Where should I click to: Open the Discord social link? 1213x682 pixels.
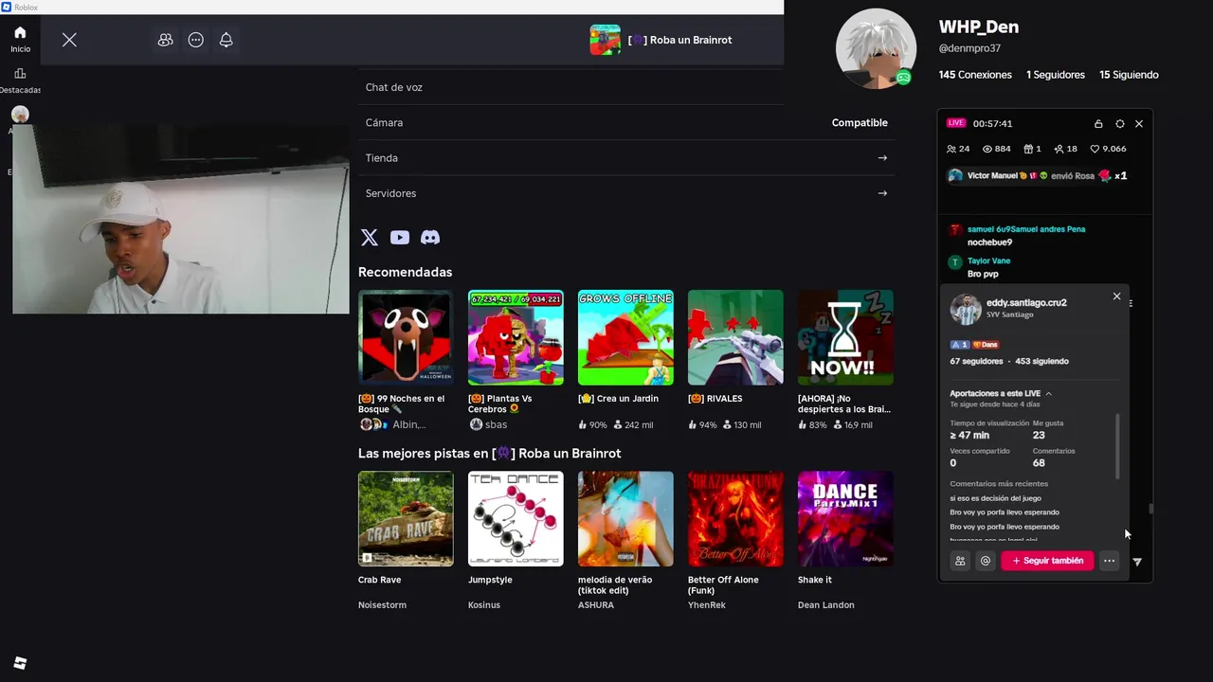(x=430, y=238)
